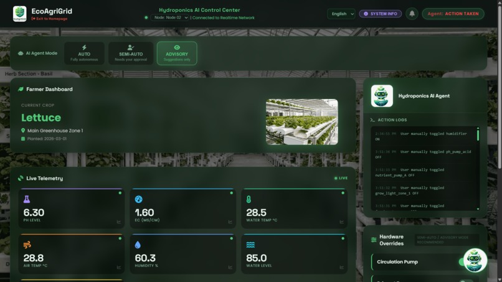
Task: Click the 6.30 pH value
Action: coord(34,212)
